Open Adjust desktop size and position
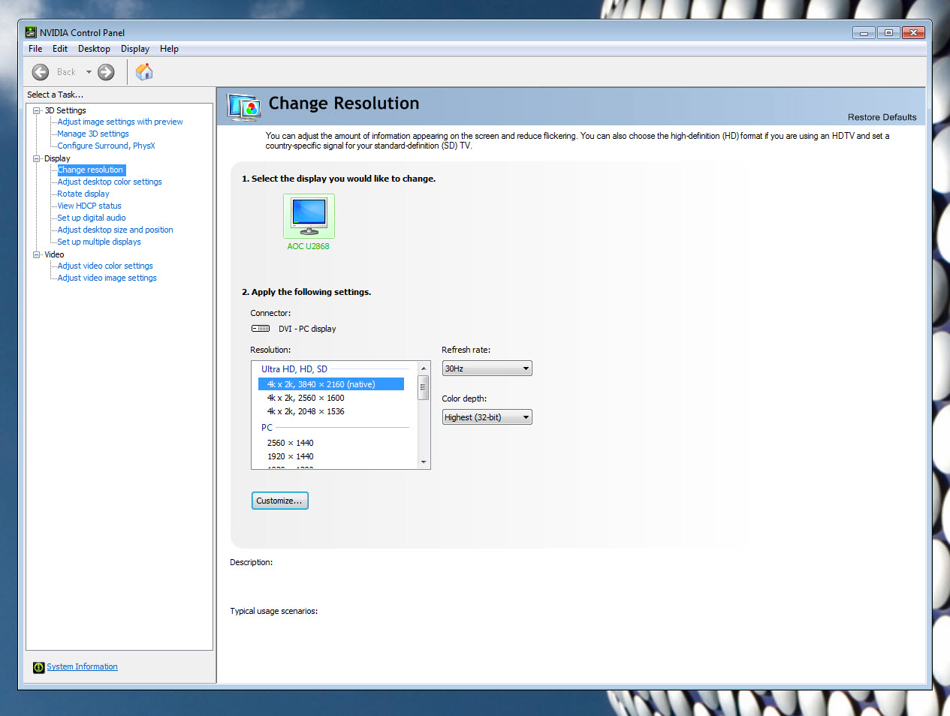This screenshot has height=716, width=950. [x=115, y=230]
